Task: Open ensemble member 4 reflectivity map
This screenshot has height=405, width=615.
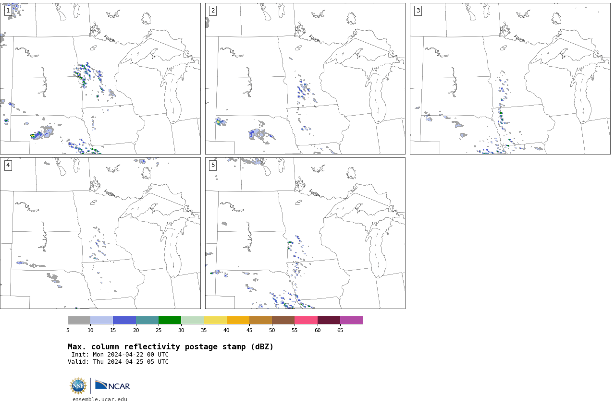Action: click(x=100, y=233)
